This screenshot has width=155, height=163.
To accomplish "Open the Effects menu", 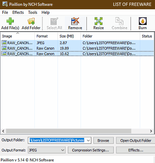I will click(18, 12).
